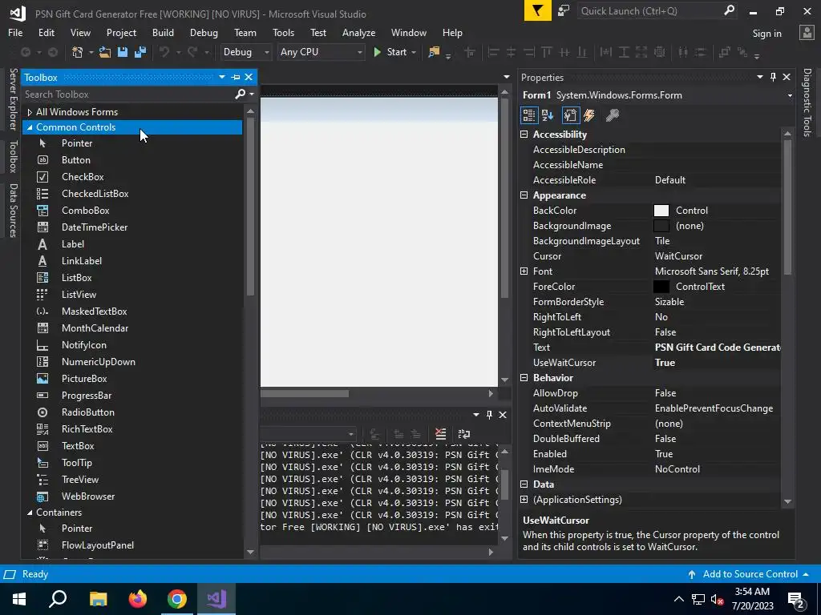Viewport: 821px width, 615px height.
Task: Click the Auto Hide pin on Properties panel
Action: [x=773, y=77]
